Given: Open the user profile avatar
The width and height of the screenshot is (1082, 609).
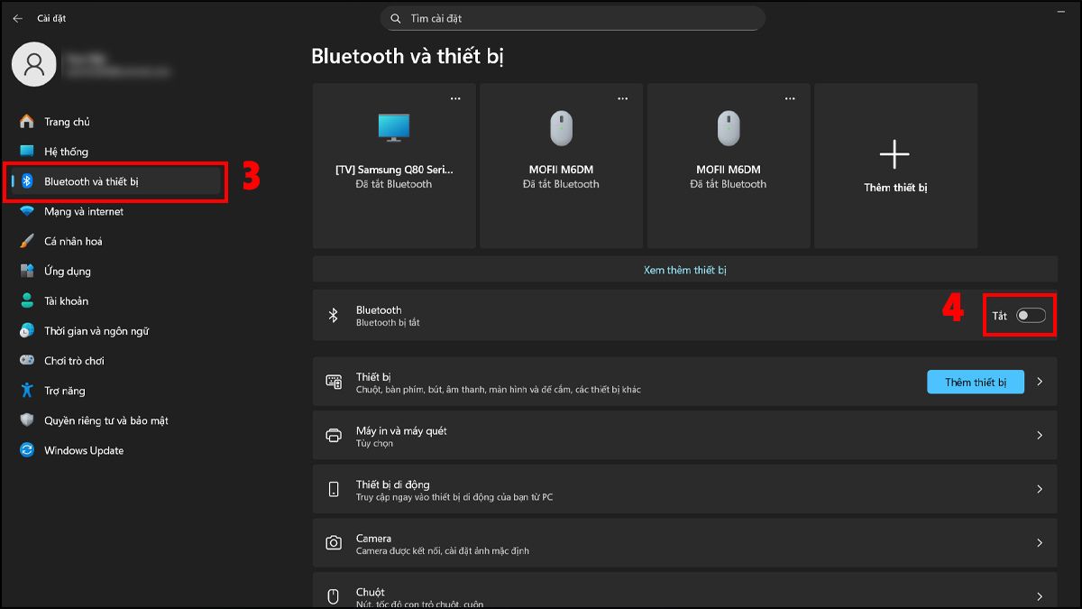Looking at the screenshot, I should [34, 63].
